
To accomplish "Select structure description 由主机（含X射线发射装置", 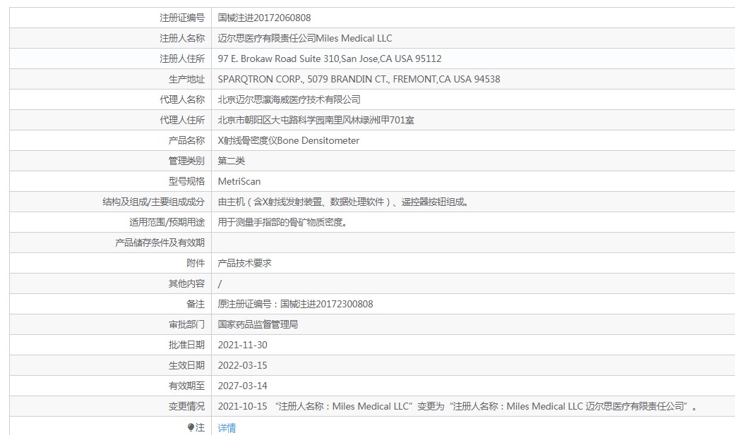I will coord(343,202).
